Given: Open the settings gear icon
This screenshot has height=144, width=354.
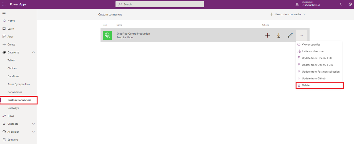Looking at the screenshot, I should [350, 4].
